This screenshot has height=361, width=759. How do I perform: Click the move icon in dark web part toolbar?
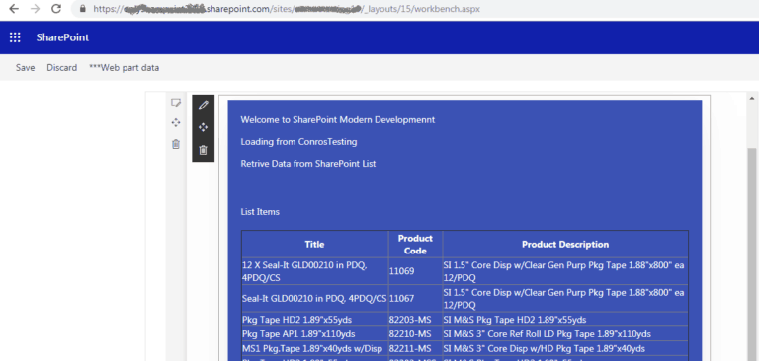[x=204, y=127]
